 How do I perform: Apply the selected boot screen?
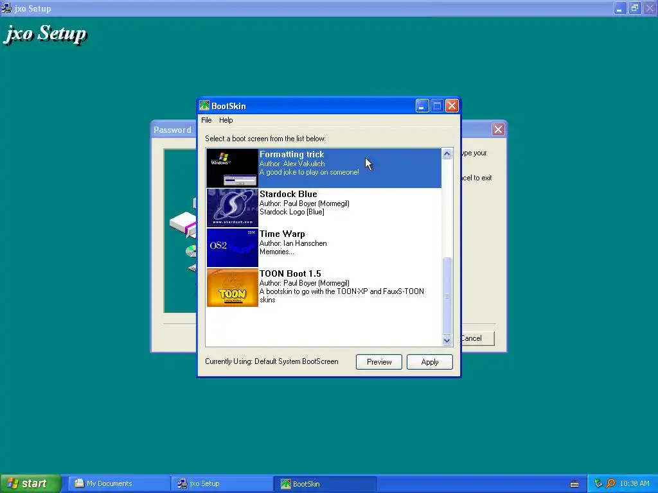coord(430,362)
